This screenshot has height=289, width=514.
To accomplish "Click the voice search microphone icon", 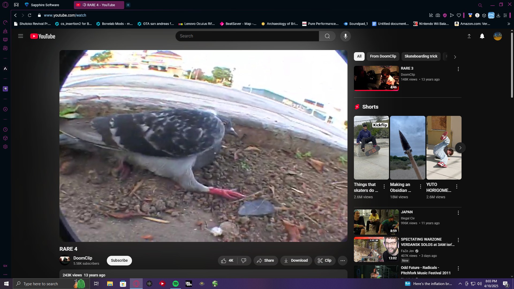I will (x=345, y=36).
